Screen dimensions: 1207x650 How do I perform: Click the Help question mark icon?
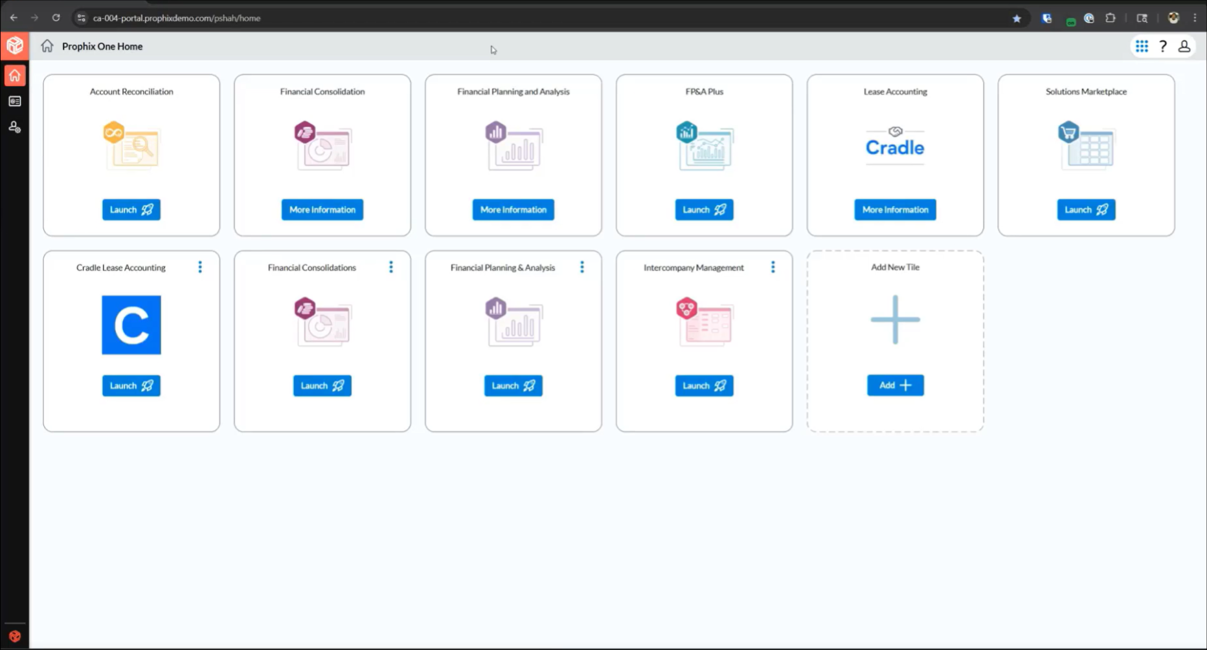(x=1163, y=47)
